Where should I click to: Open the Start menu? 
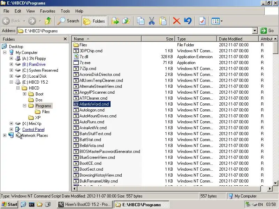(9, 204)
